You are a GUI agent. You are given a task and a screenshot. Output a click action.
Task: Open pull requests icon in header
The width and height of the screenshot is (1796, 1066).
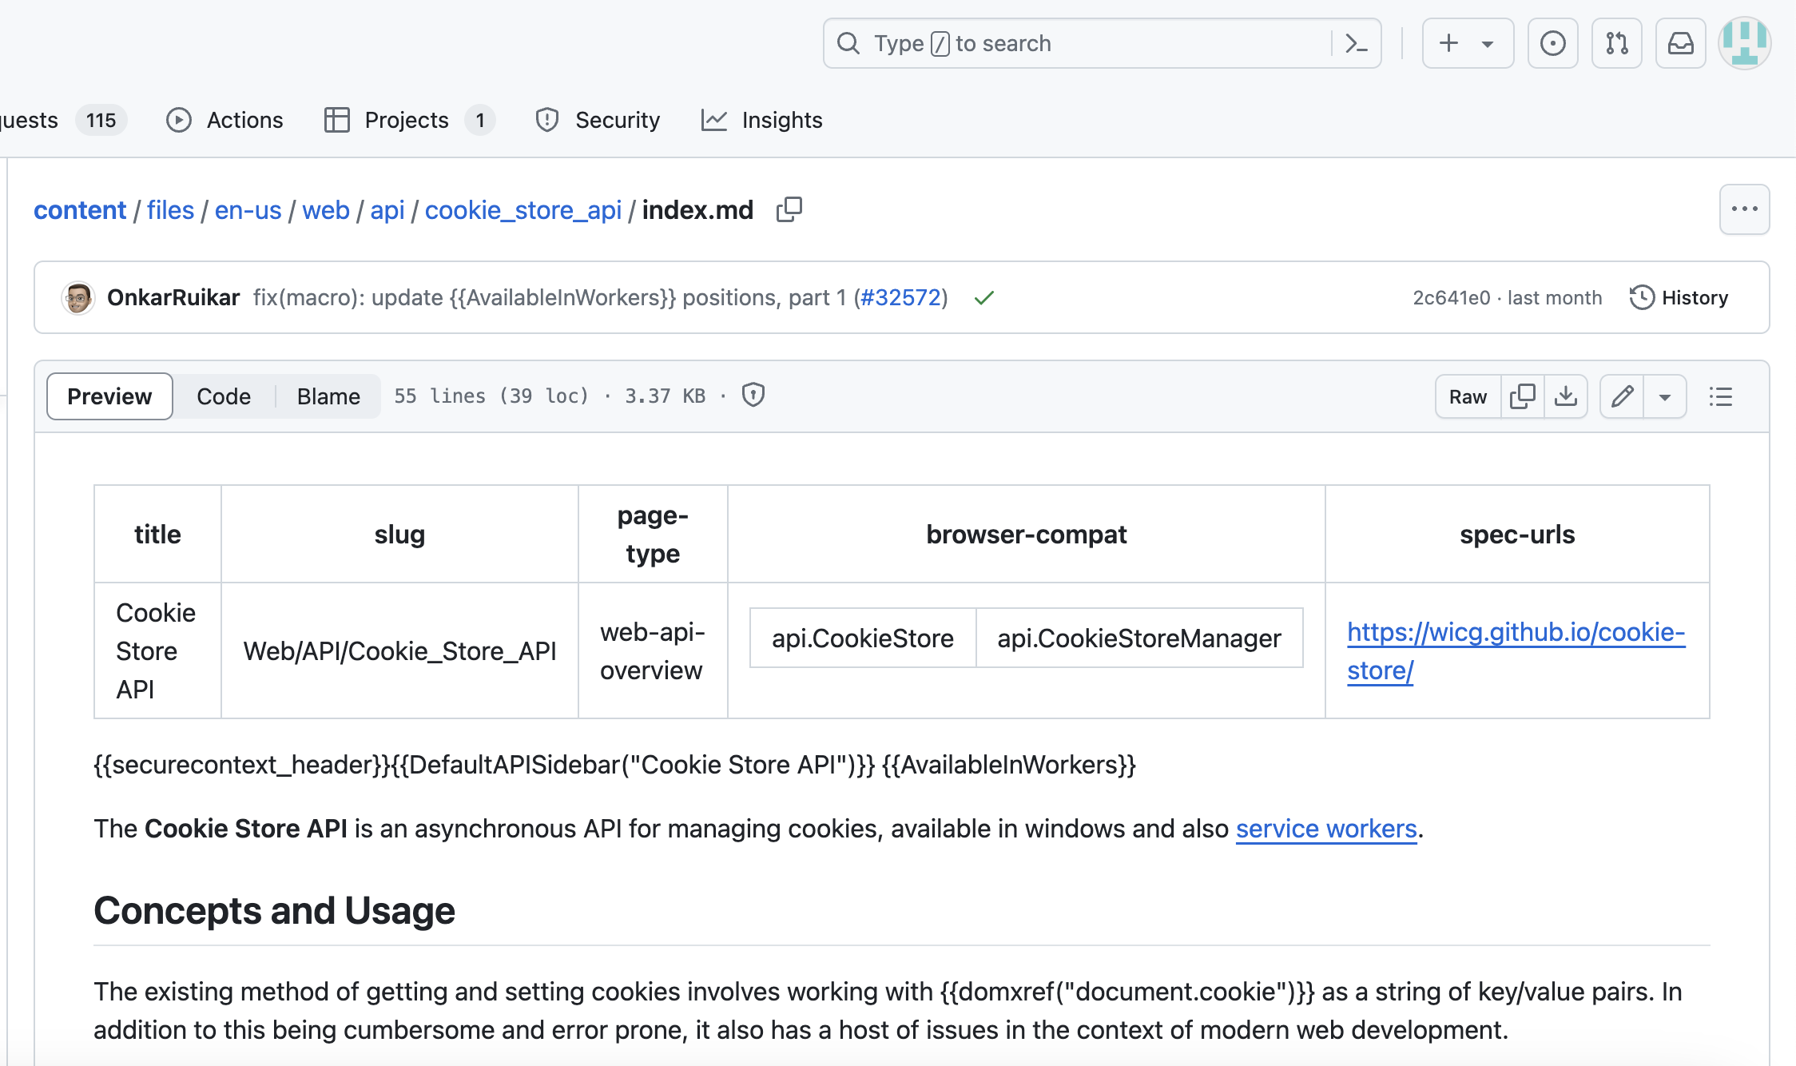tap(1616, 43)
